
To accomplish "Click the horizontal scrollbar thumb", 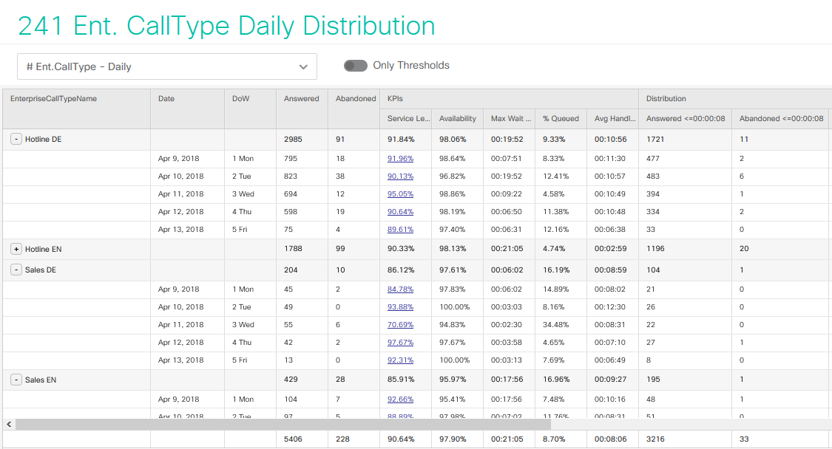I will (x=283, y=424).
